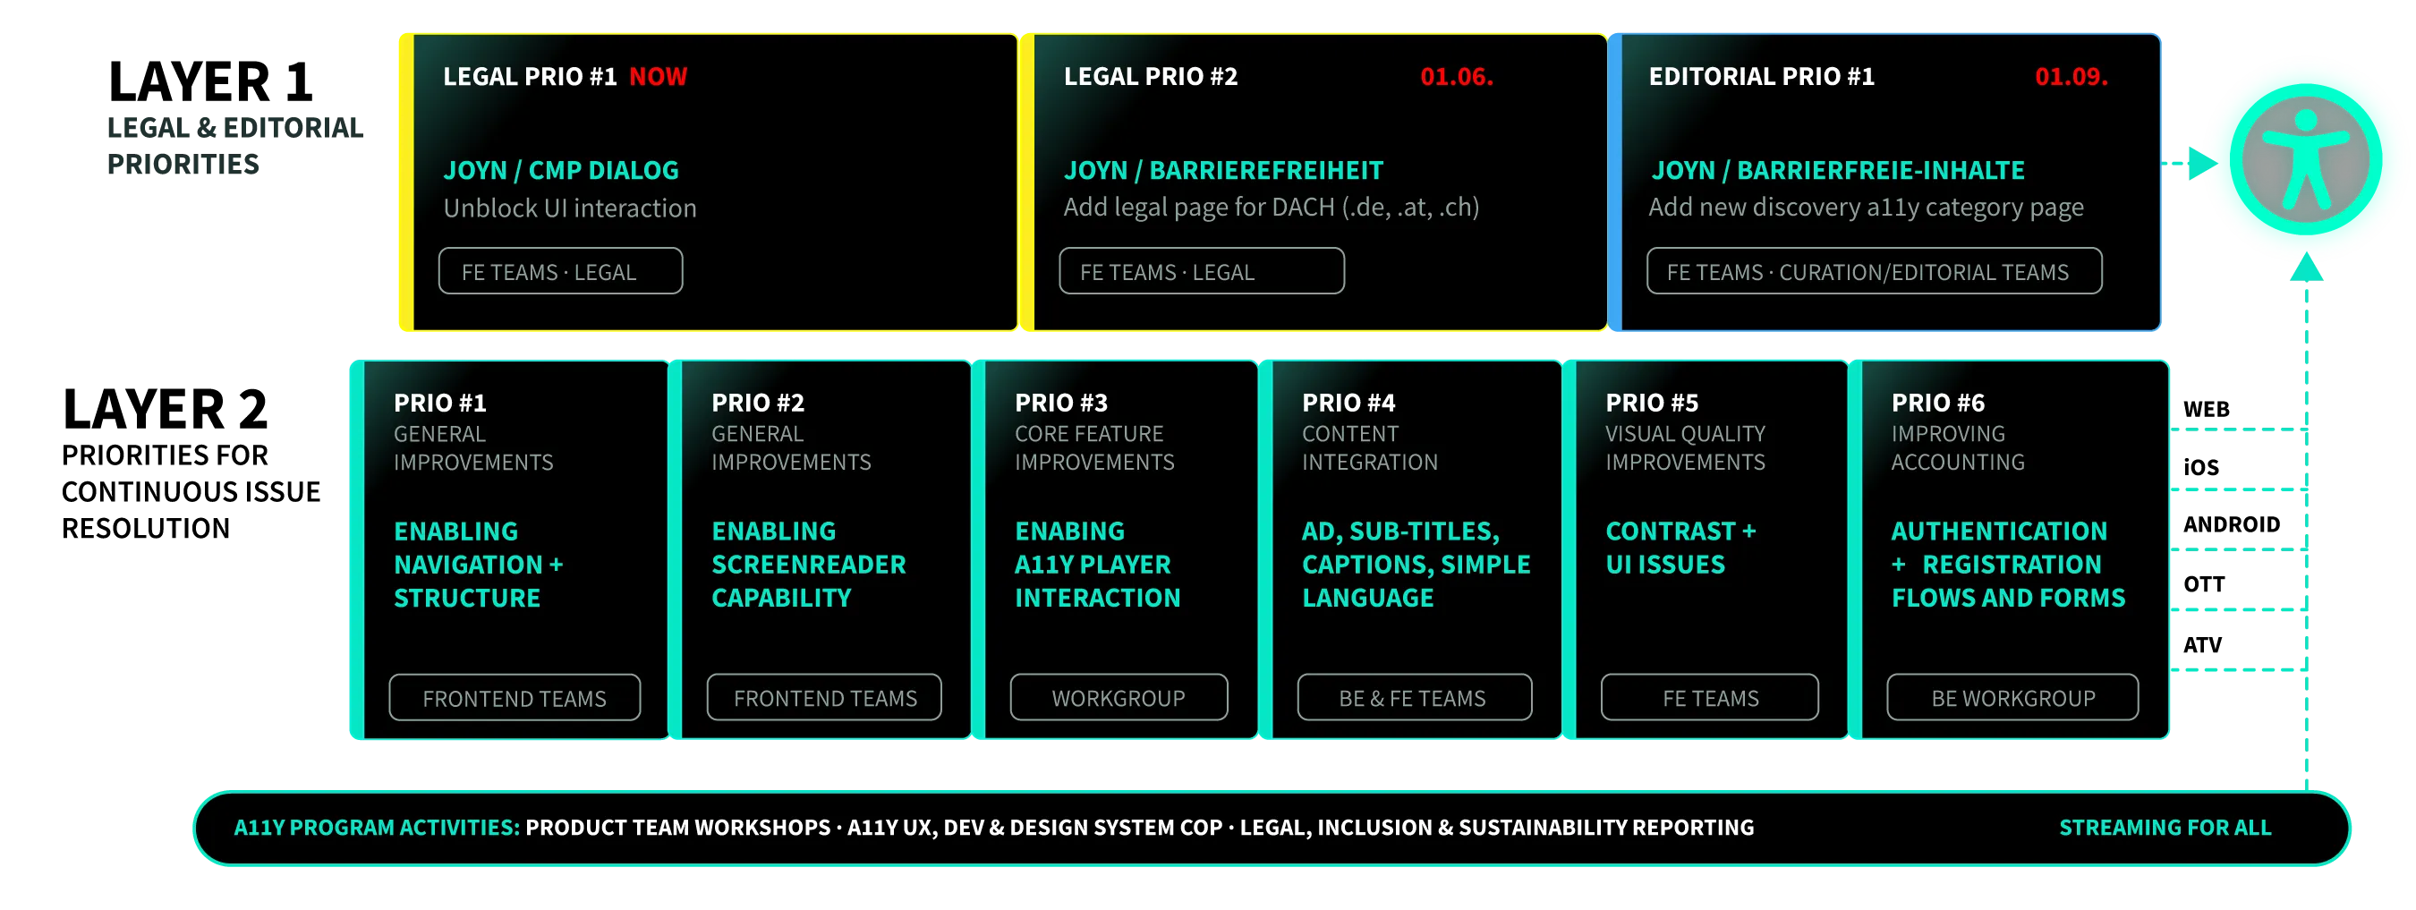Open the JOYN / BARRIERFREIE-INHALTE heading
This screenshot has height=910, width=2416.
(1837, 171)
